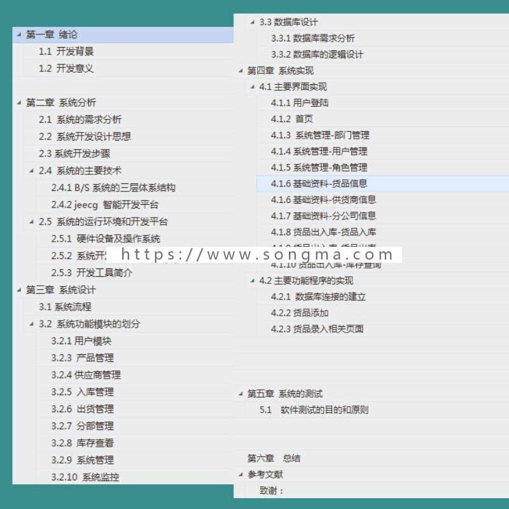
Task: Collapse the 2.4 系统的主要技术 arrow
Action: [x=31, y=171]
